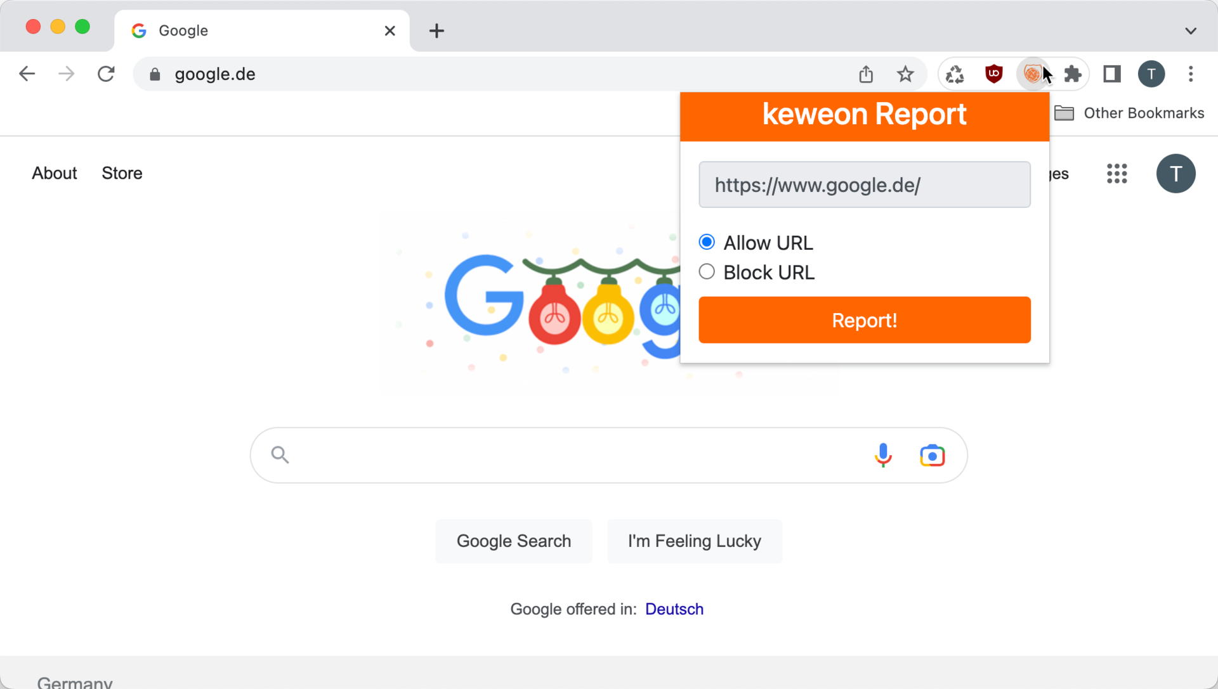Reload the current page
Screen dimensions: 1218x689
click(x=106, y=74)
